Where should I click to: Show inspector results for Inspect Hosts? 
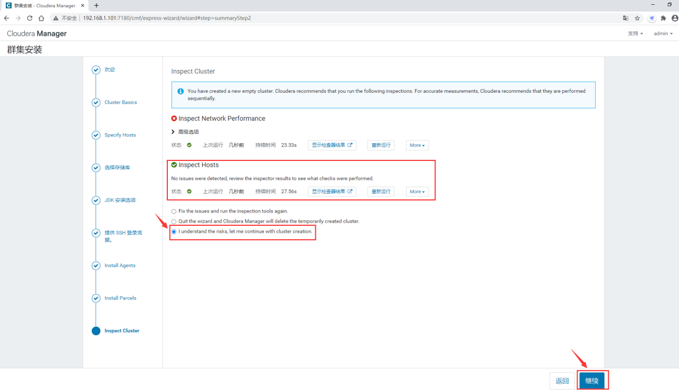coord(332,192)
